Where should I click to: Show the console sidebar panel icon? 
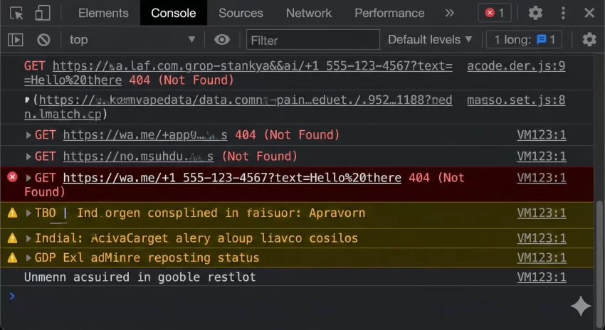[x=16, y=40]
